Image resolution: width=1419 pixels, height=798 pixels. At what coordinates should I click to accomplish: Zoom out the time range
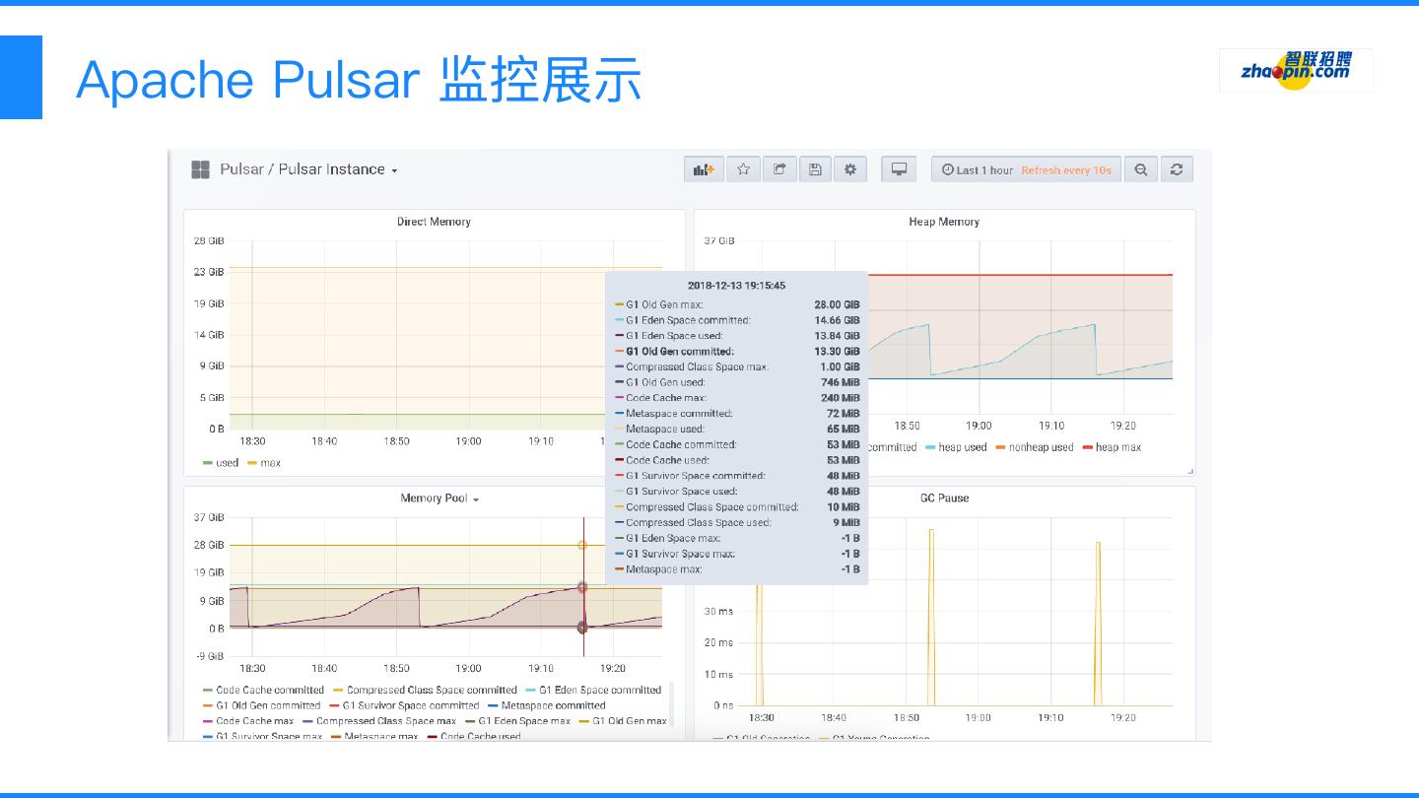(1140, 169)
